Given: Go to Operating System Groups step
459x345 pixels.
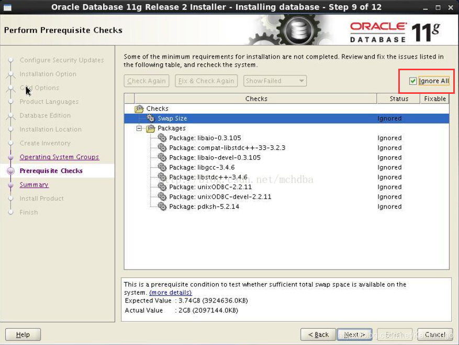Looking at the screenshot, I should [60, 157].
